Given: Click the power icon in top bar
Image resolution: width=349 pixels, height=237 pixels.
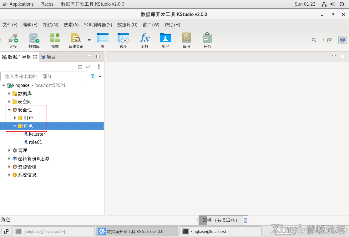Looking at the screenshot, I should point(342,4).
